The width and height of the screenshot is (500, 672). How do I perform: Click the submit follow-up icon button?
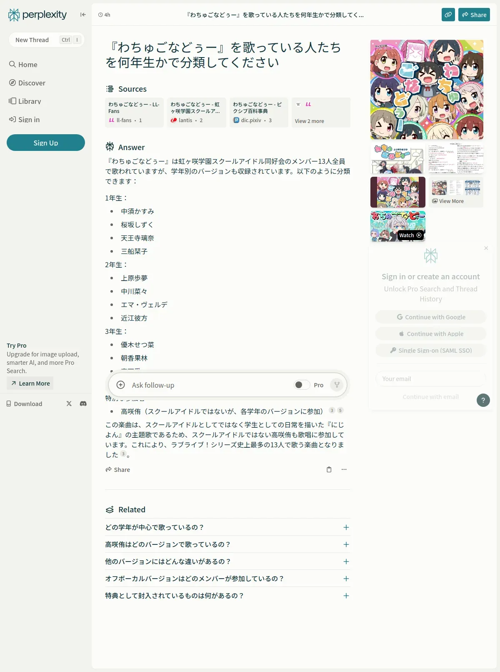(x=337, y=385)
